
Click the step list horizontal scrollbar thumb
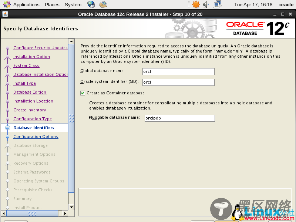[32, 213]
